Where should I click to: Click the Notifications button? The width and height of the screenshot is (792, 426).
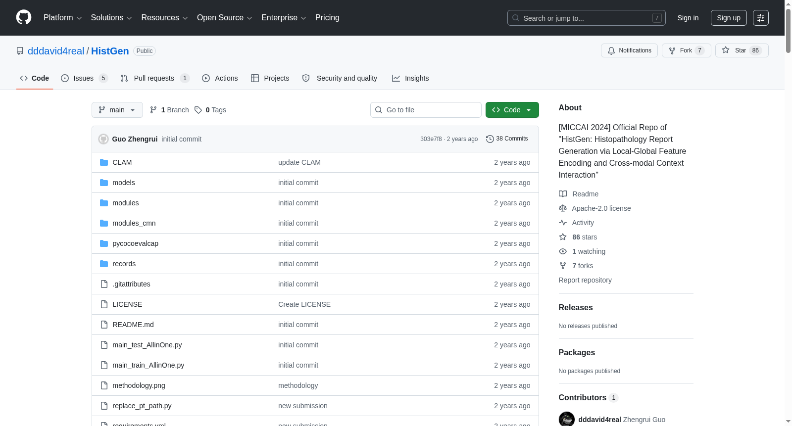[629, 50]
